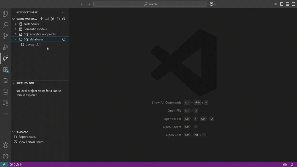The height and width of the screenshot is (167, 297).
Task: Go back with the navigation arrow
Action: point(82,4)
